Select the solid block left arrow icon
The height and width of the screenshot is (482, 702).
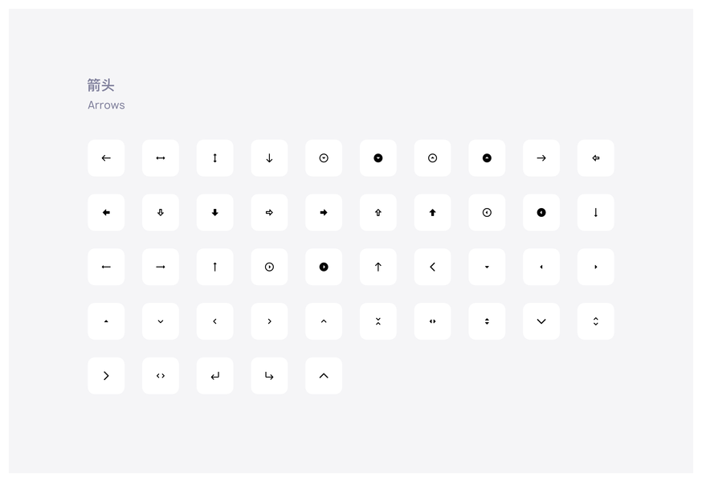pyautogui.click(x=106, y=213)
